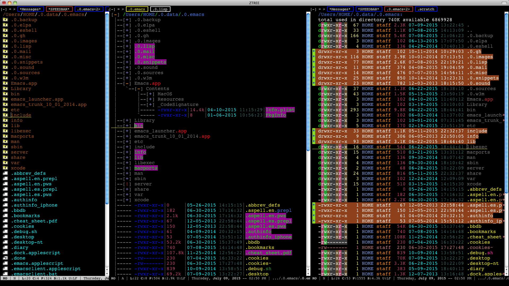Click file icon beside .cheat_sheet.pdf in left pane
Screen dimensions: 509x286
pos(5,221)
